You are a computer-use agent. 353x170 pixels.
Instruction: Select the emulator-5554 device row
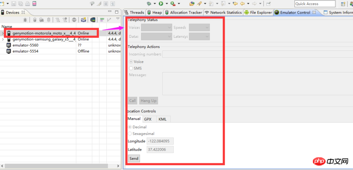tap(60, 51)
